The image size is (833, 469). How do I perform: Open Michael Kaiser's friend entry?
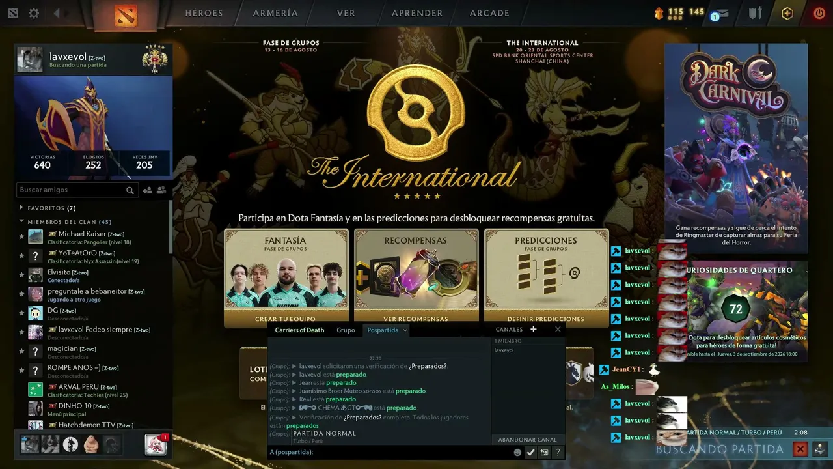pos(92,237)
